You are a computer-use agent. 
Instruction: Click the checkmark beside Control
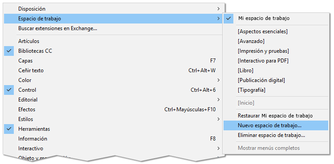point(9,90)
